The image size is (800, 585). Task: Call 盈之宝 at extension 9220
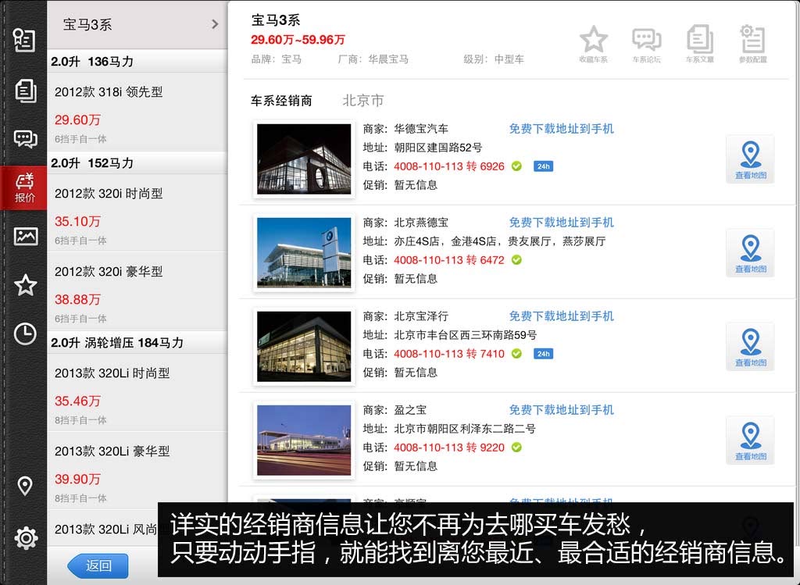[x=449, y=448]
